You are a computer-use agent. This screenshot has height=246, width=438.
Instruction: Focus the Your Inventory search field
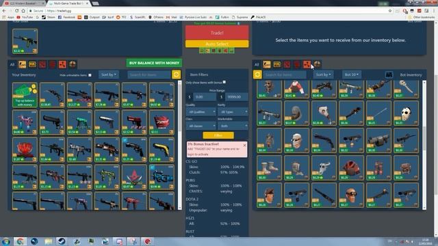[x=149, y=74]
